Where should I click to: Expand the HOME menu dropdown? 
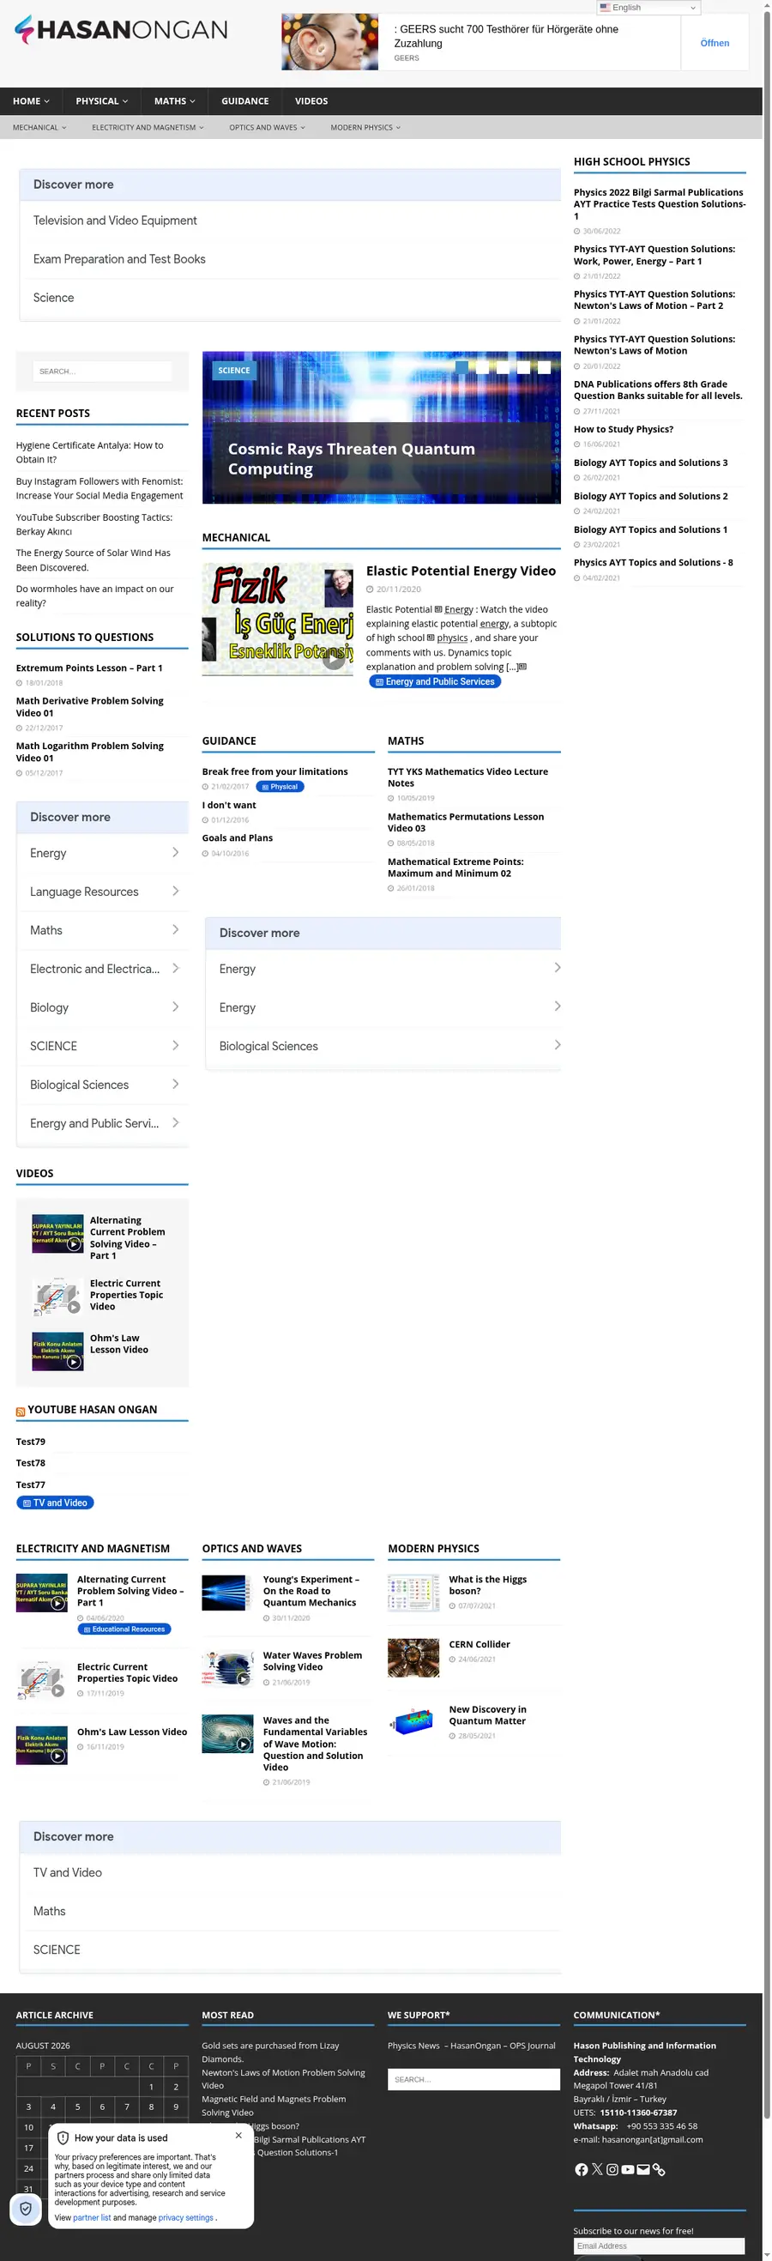click(x=31, y=101)
